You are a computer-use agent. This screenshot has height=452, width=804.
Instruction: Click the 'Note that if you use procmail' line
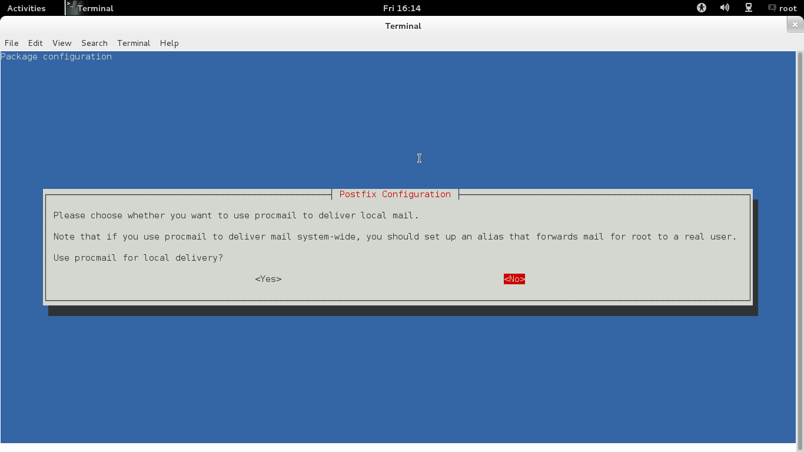[x=395, y=237]
